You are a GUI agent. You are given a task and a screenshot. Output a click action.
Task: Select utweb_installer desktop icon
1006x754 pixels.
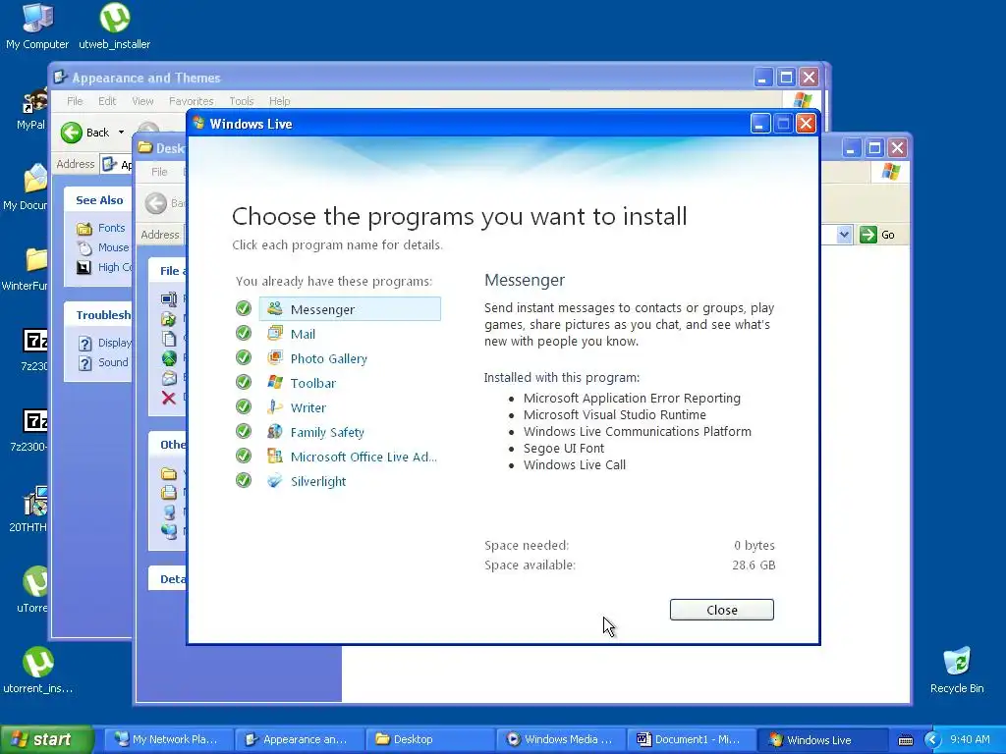114,26
